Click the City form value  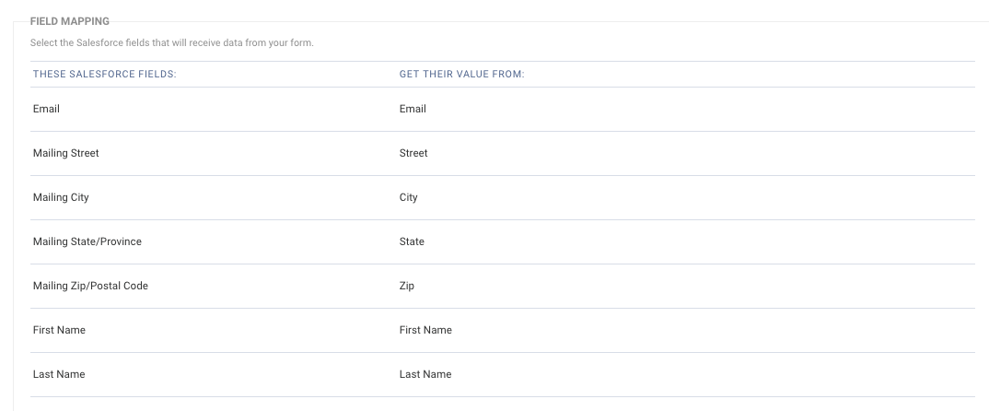pyautogui.click(x=408, y=197)
